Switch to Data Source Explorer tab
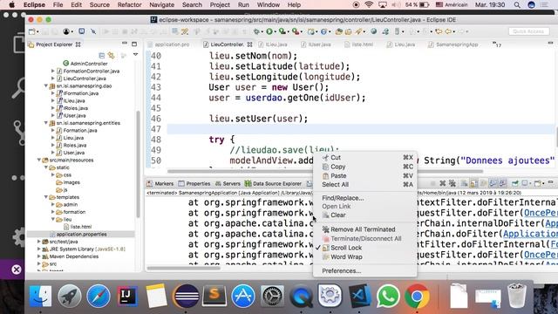 pyautogui.click(x=273, y=184)
